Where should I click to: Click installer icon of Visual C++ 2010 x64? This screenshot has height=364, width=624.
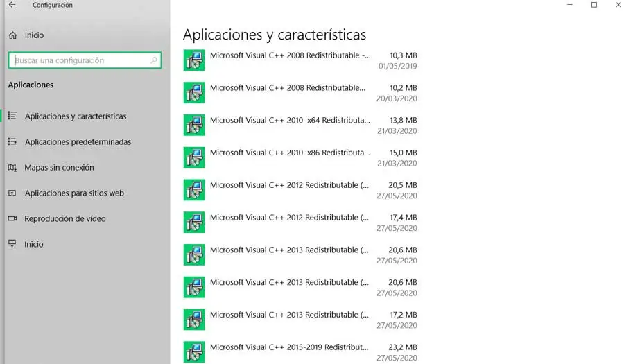click(194, 125)
